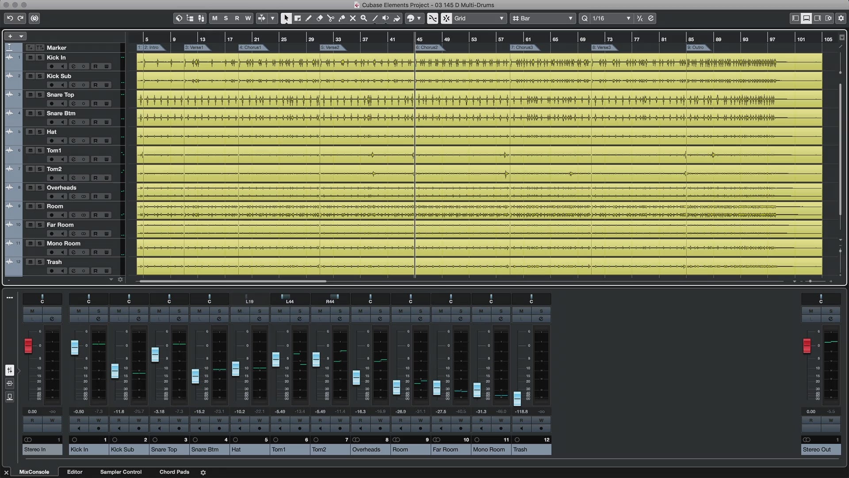Select the Erase tool
Image resolution: width=849 pixels, height=478 pixels.
pyautogui.click(x=319, y=18)
